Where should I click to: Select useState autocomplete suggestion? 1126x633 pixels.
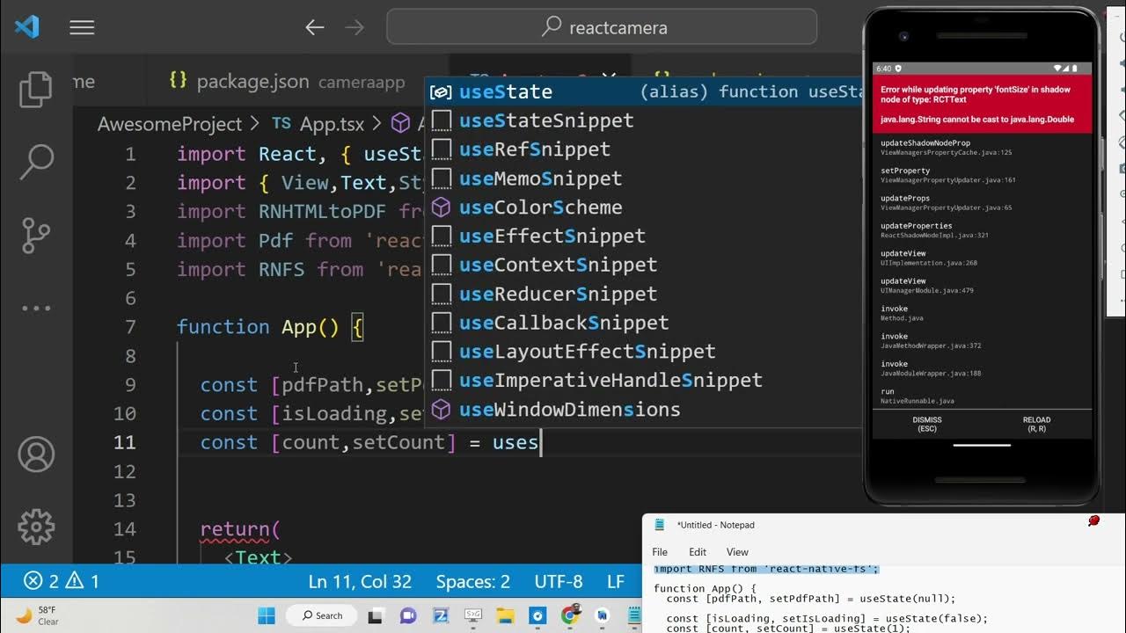[506, 92]
